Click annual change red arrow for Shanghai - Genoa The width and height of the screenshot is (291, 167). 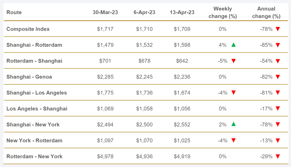point(278,77)
